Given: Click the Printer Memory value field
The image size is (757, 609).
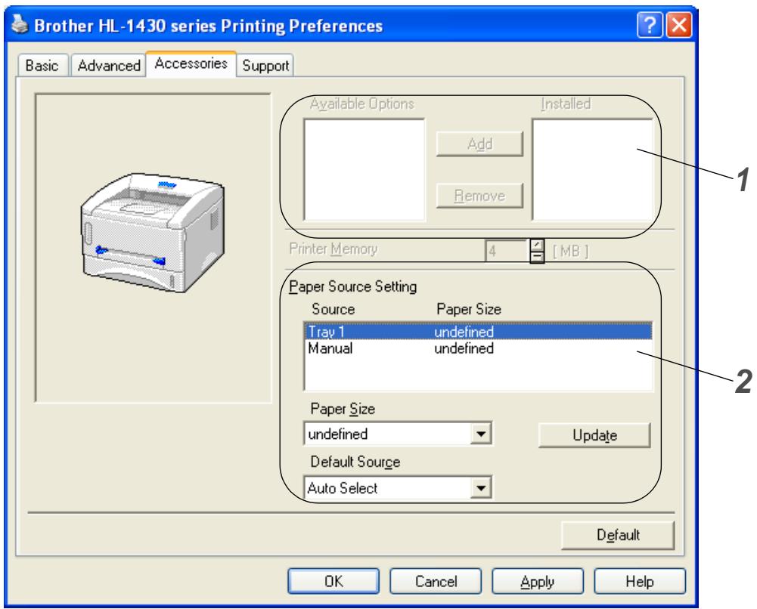Looking at the screenshot, I should tap(507, 251).
